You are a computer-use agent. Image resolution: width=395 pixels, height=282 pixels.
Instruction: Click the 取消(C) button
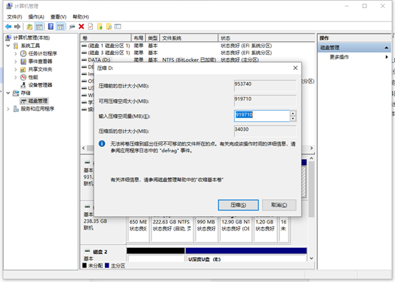pos(279,205)
